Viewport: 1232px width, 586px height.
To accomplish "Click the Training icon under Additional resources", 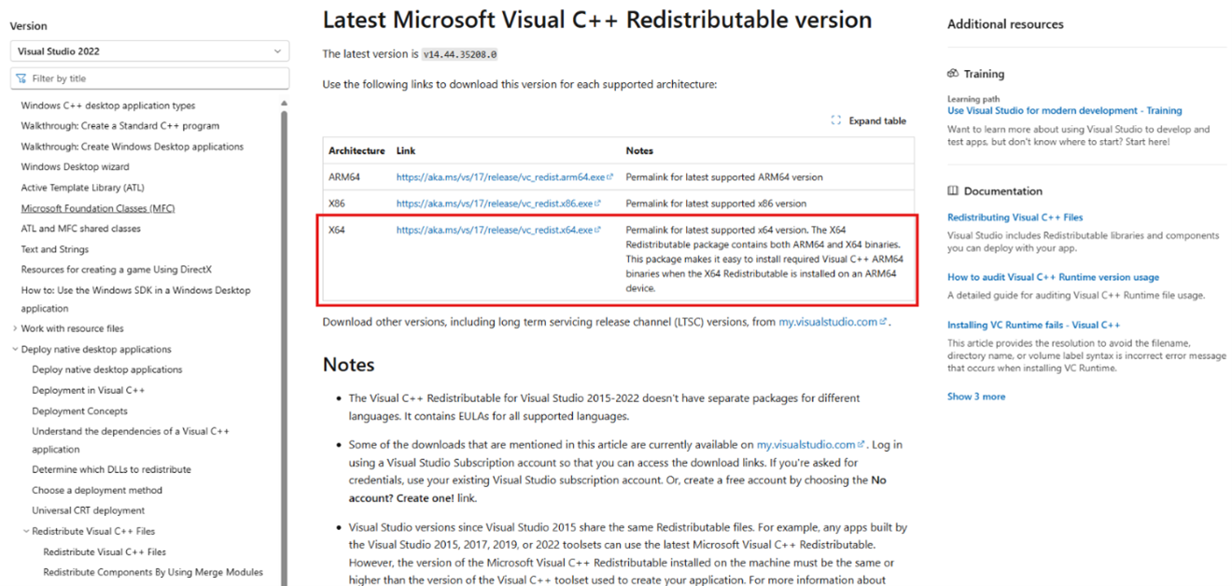I will point(953,74).
